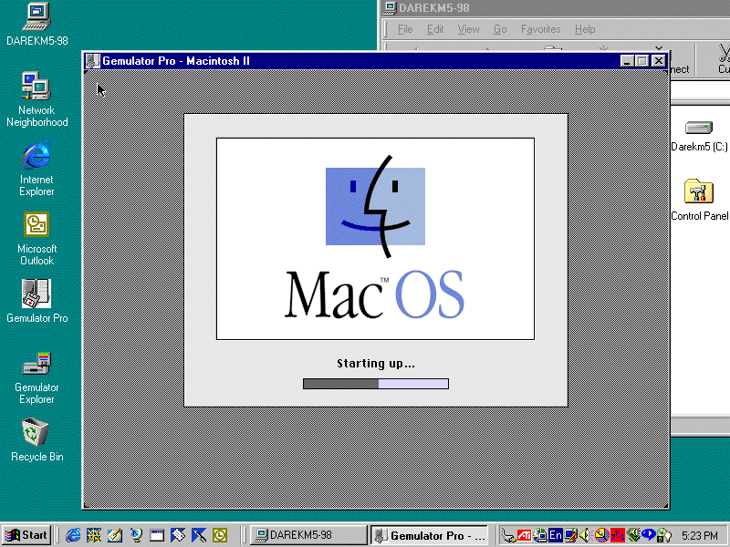
Task: Click the DAREKM5-98 computer desktop icon
Action: point(36,16)
